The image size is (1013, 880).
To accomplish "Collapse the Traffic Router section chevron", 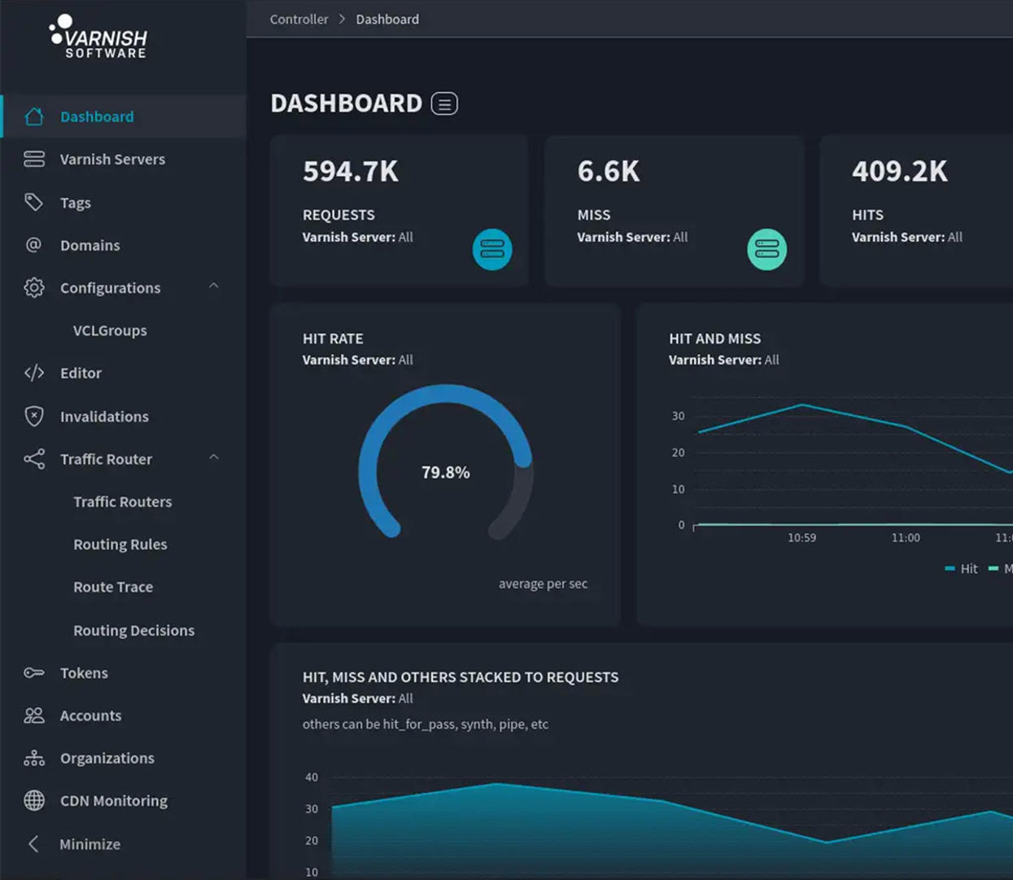I will click(x=214, y=458).
